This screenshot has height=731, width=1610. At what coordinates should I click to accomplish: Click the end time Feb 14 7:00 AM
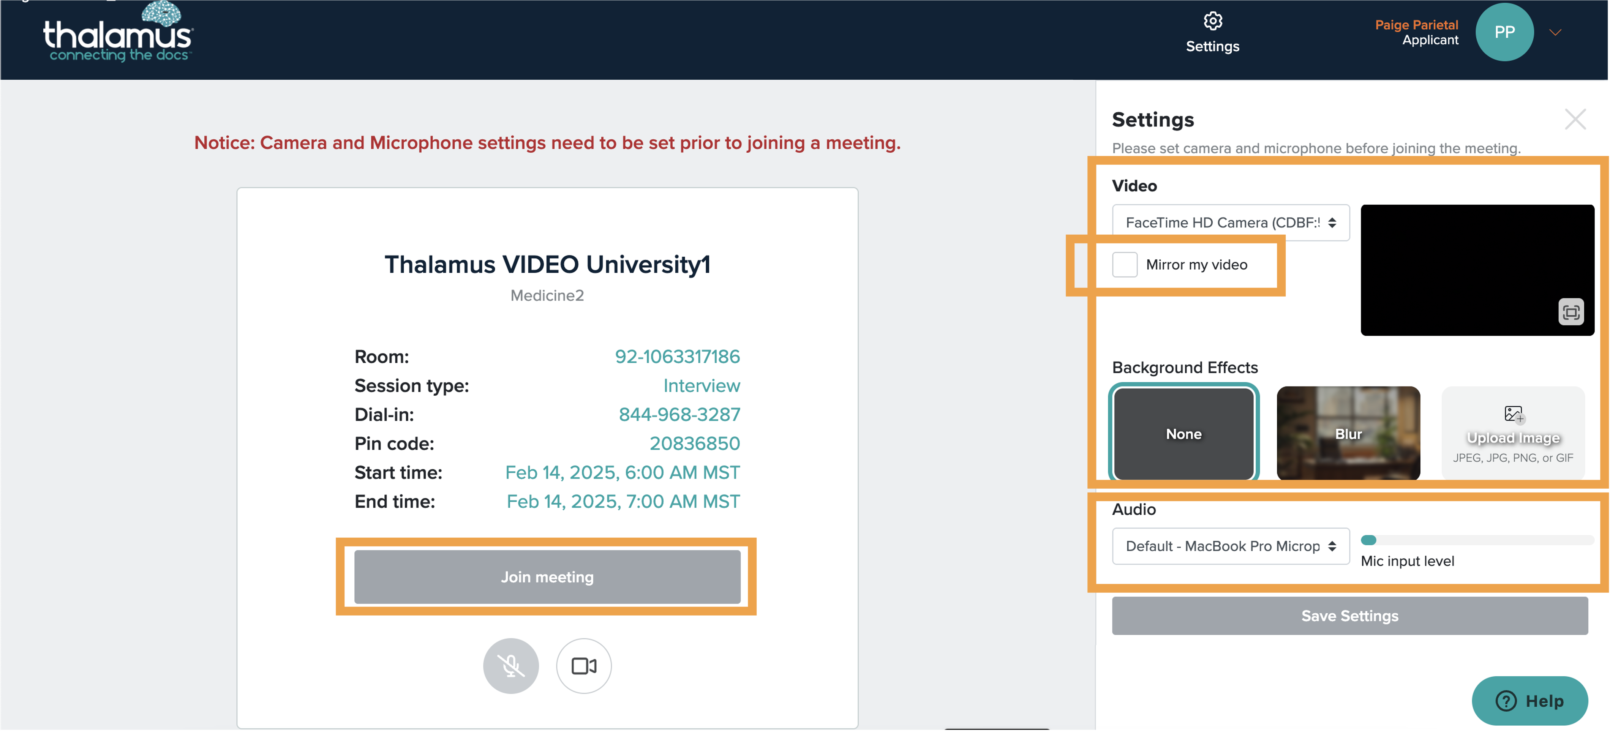[x=623, y=502]
